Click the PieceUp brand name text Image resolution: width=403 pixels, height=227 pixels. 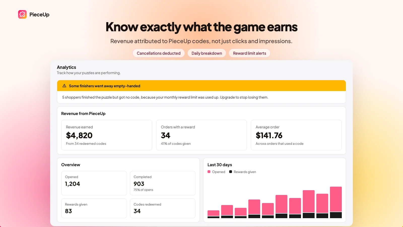pyautogui.click(x=39, y=15)
